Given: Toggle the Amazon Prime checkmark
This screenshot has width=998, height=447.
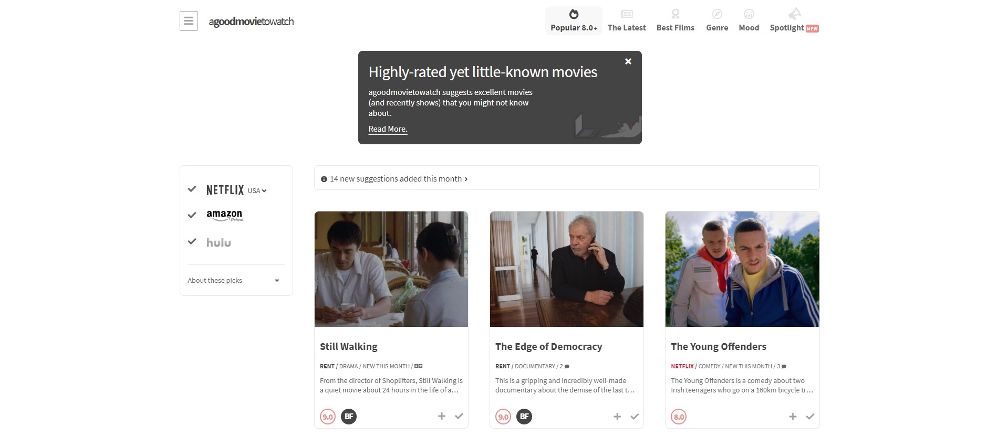Looking at the screenshot, I should (x=192, y=215).
